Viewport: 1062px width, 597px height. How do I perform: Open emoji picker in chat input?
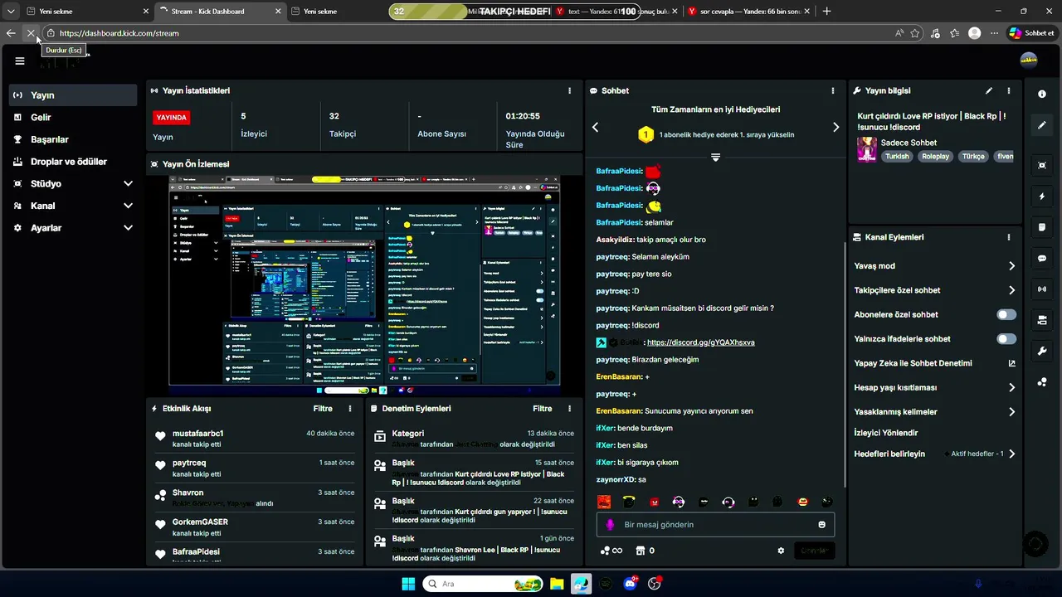point(822,525)
